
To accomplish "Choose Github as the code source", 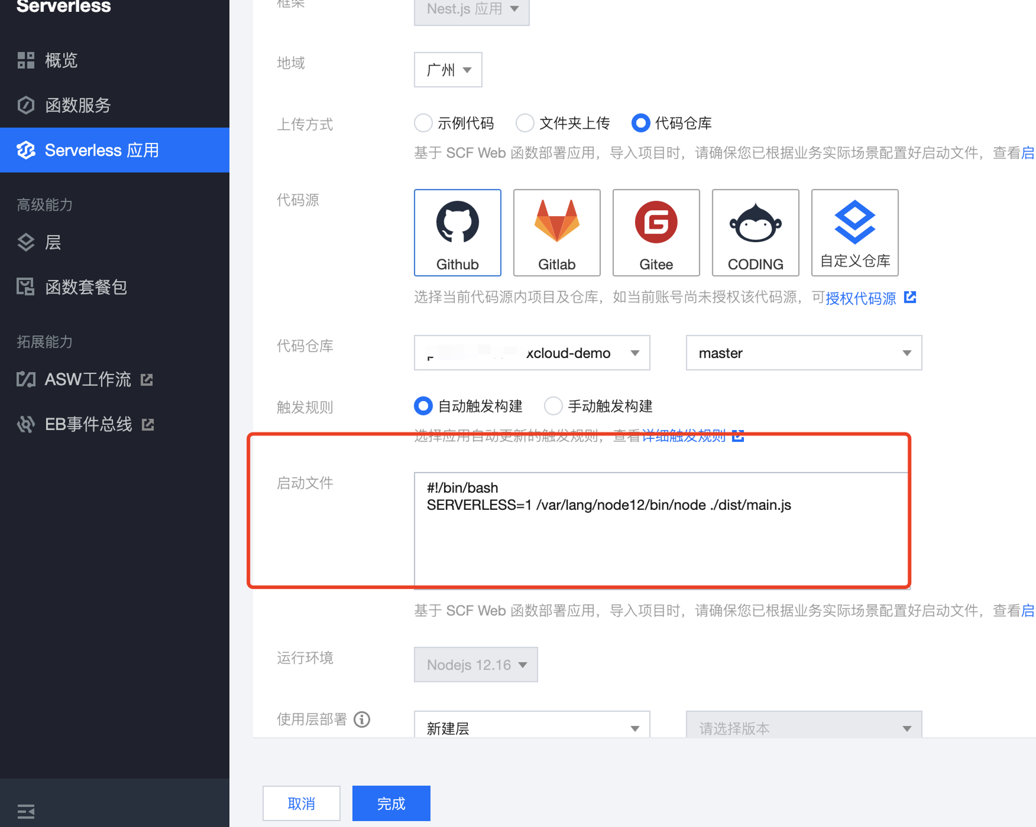I will [457, 232].
